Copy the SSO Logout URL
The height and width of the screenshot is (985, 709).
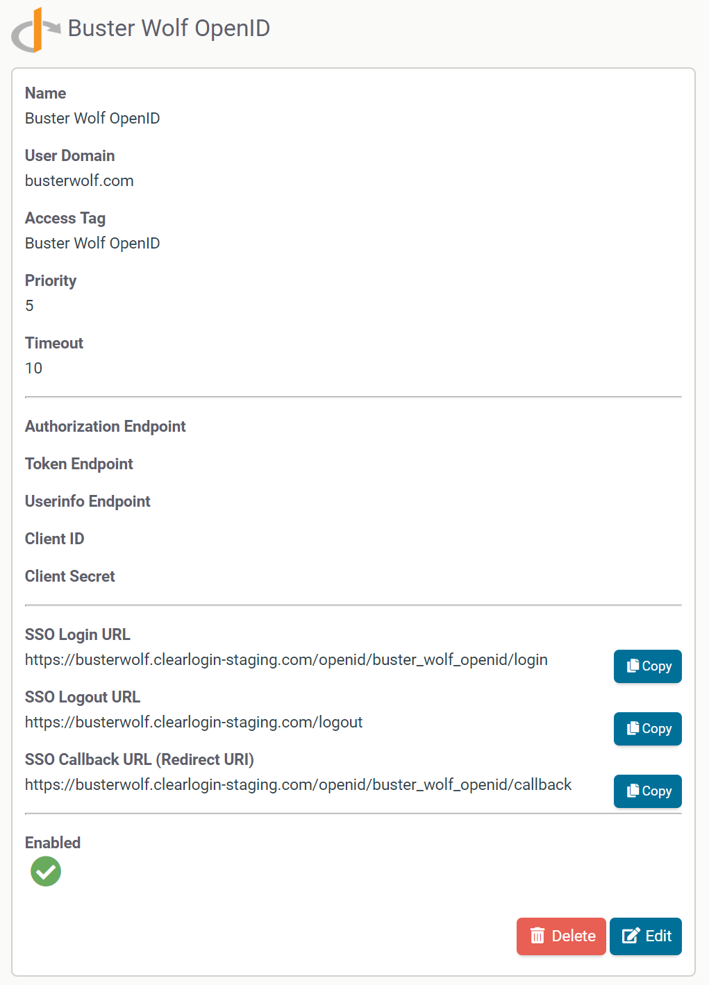[x=647, y=729]
